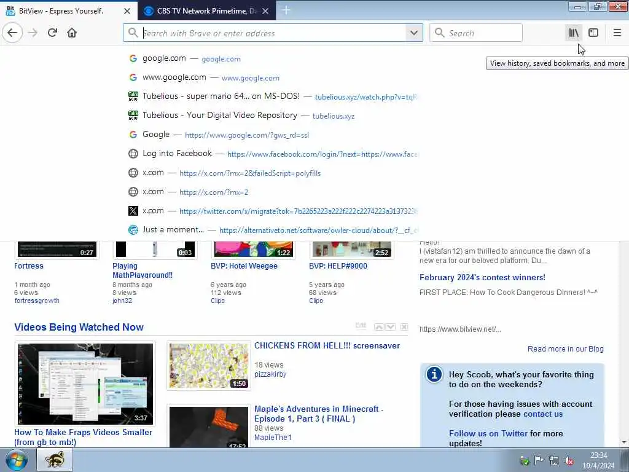Screen dimensions: 629x472
Task: Visit john32 channel link
Action: (122, 301)
